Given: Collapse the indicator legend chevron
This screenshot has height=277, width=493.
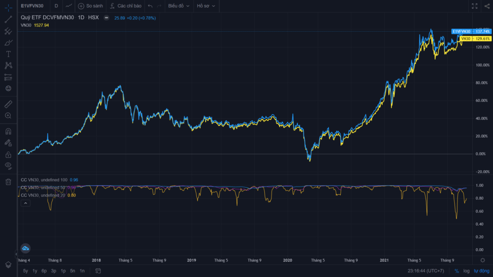Looking at the screenshot, I should 26,203.
